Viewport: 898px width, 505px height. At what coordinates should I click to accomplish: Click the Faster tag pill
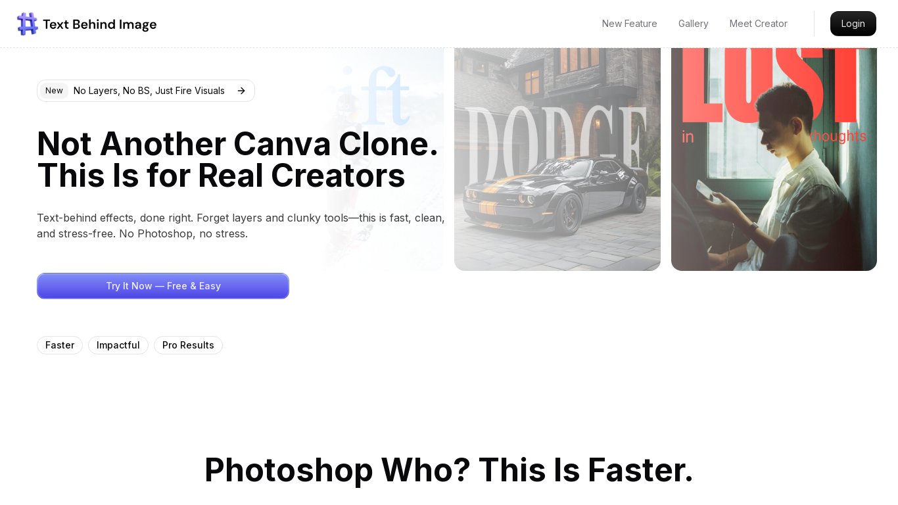60,345
